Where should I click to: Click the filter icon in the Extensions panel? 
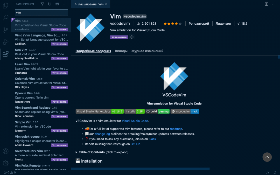[x=42, y=4]
